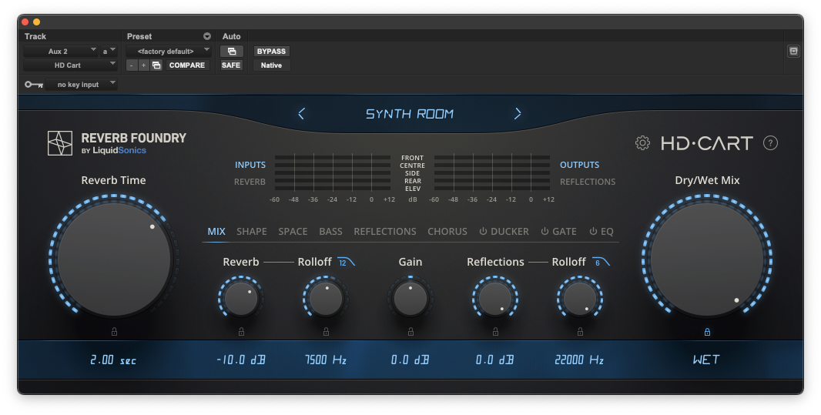Screen dimensions: 821x415
Task: Click the target window icon at top right
Action: point(793,51)
